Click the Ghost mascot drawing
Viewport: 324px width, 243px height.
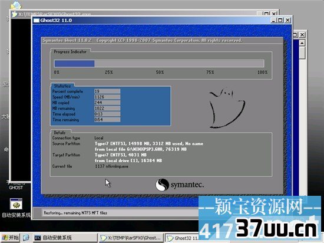click(x=227, y=108)
